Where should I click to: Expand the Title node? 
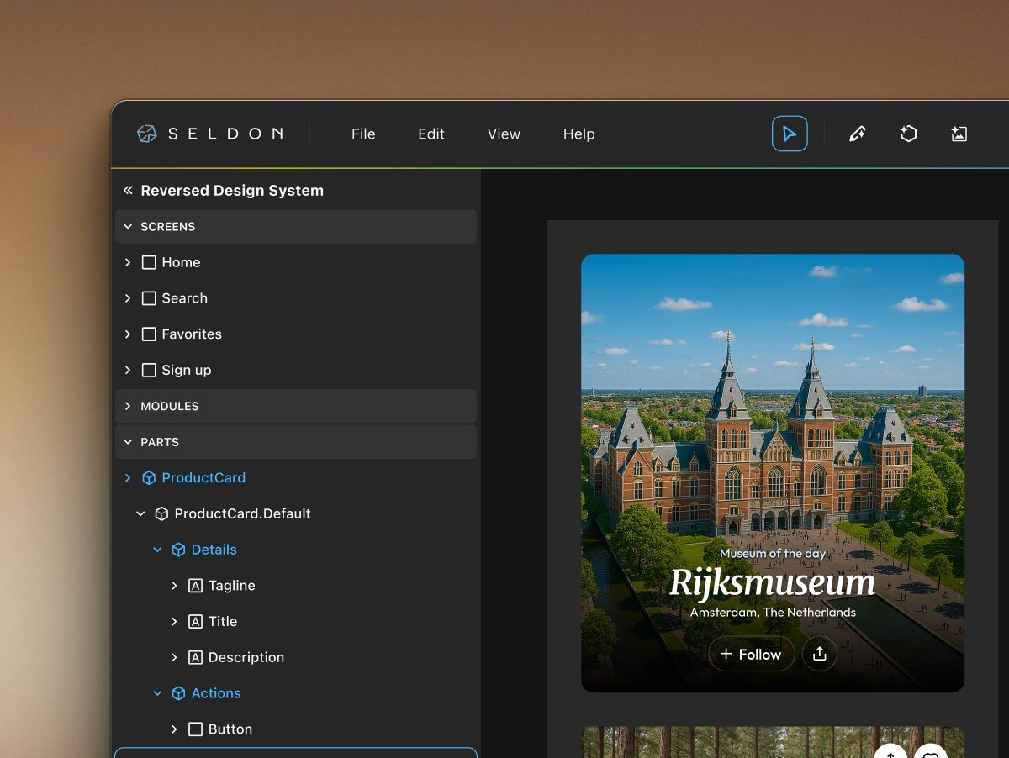[174, 622]
